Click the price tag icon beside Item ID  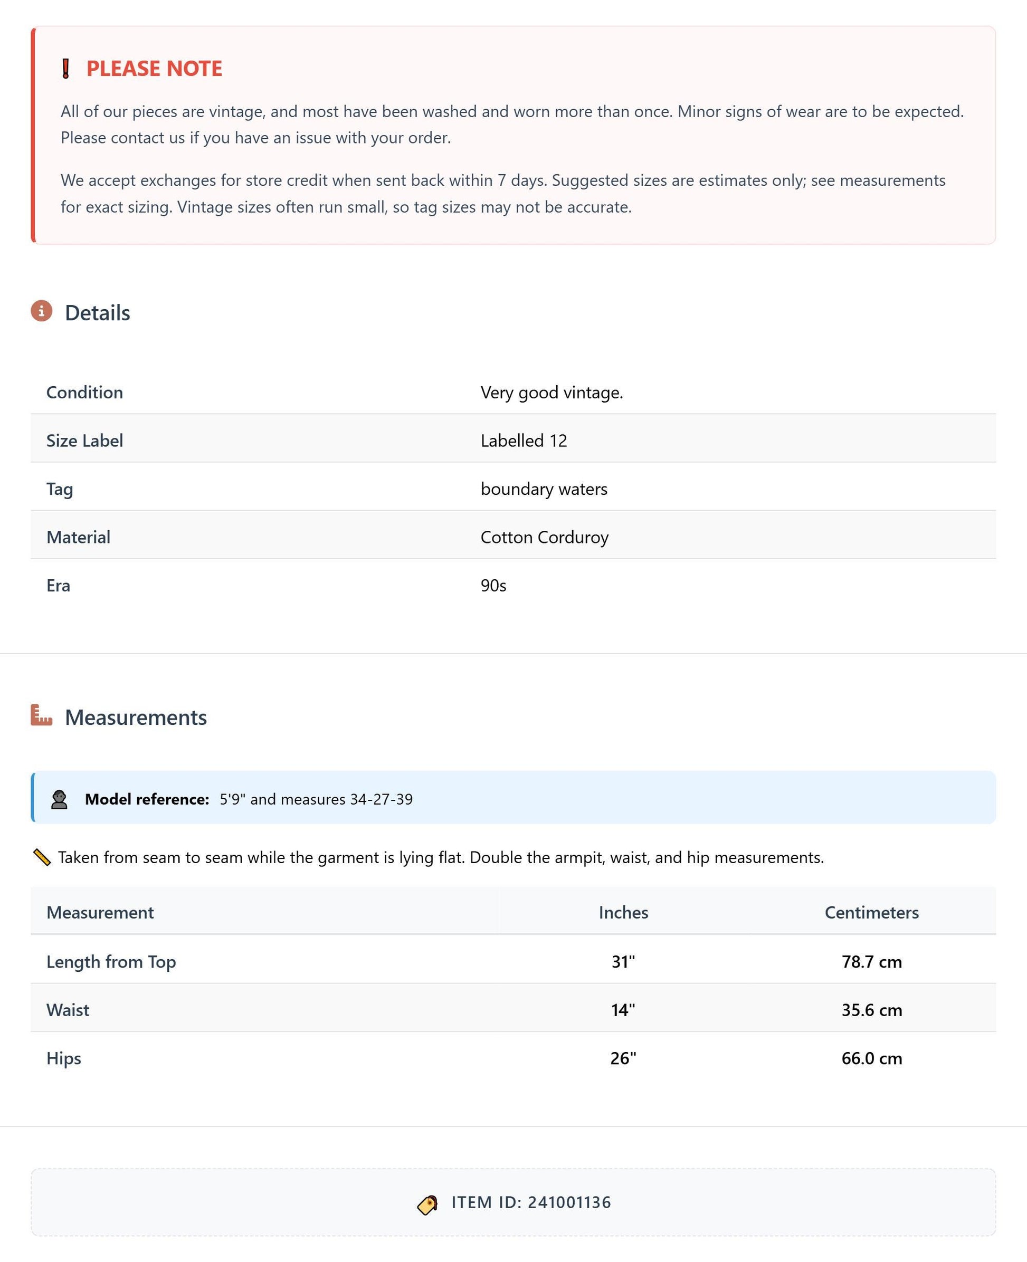point(427,1203)
